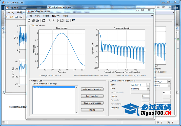The width and height of the screenshot is (181, 126).
Task: Click Delete button in Window List
Action: [92, 110]
